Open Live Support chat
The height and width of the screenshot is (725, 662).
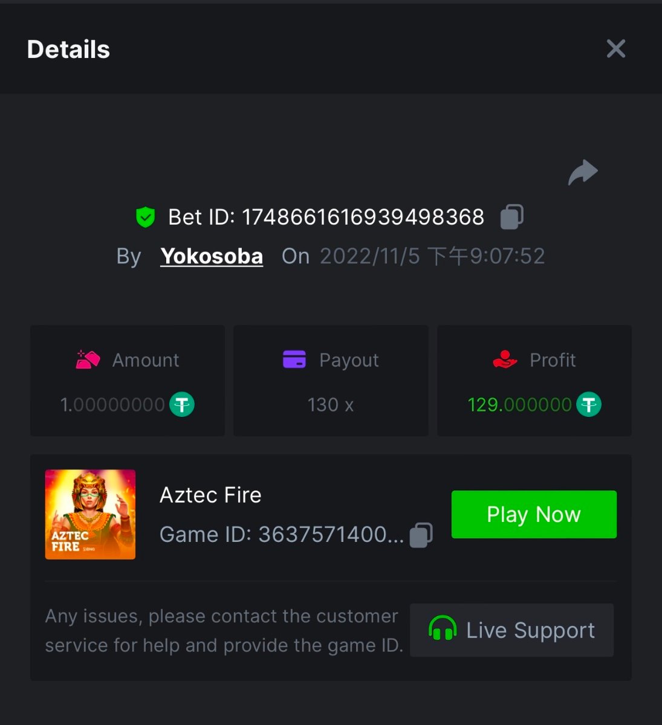511,630
